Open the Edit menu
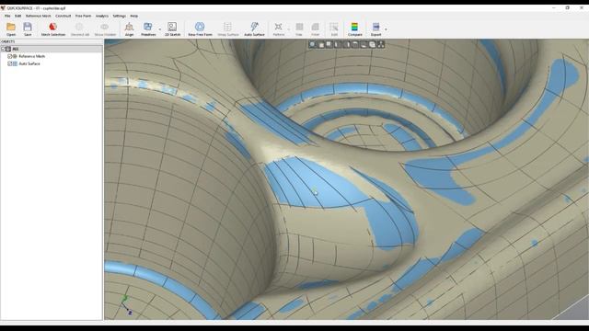 pos(18,17)
